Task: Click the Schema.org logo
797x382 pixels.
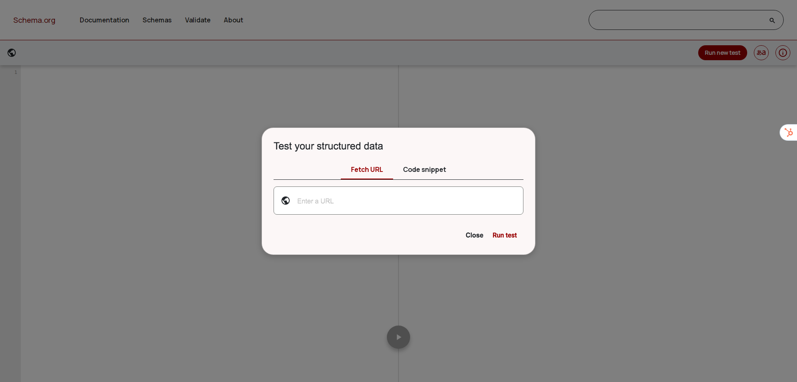Action: [34, 20]
